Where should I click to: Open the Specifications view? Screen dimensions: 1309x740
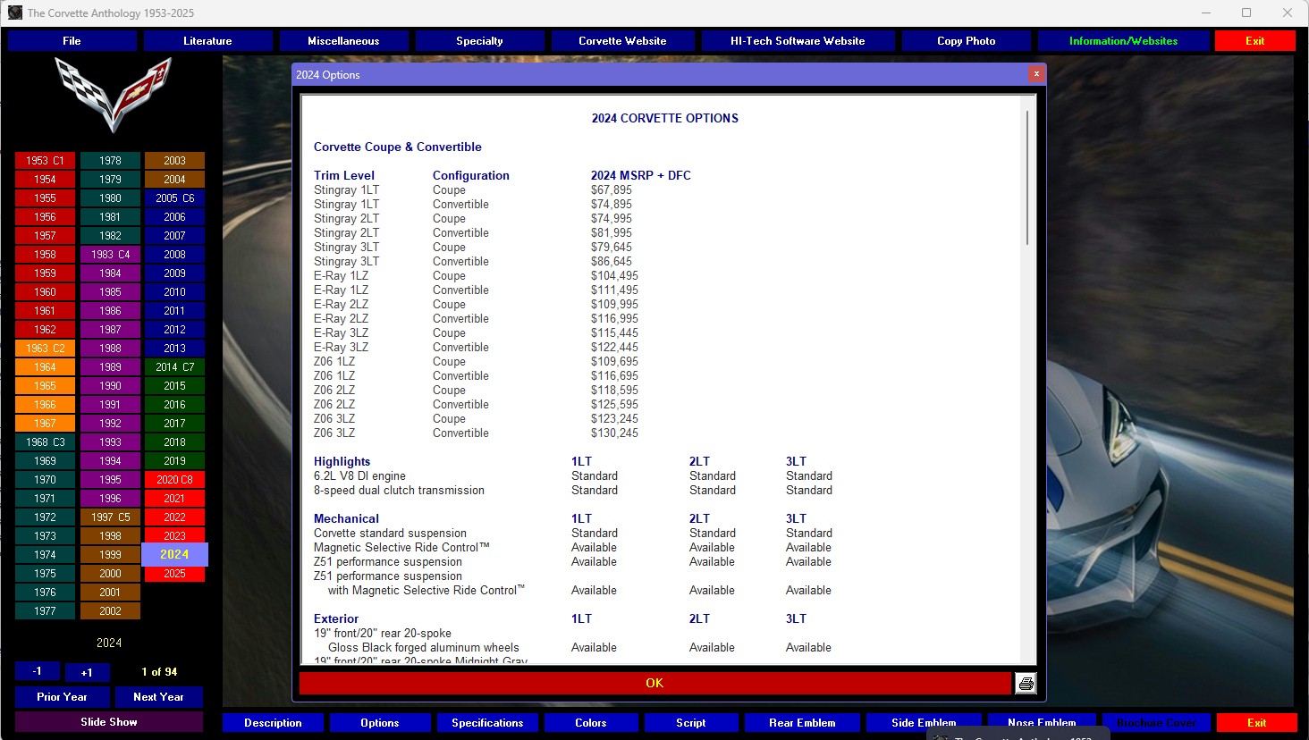(x=487, y=723)
